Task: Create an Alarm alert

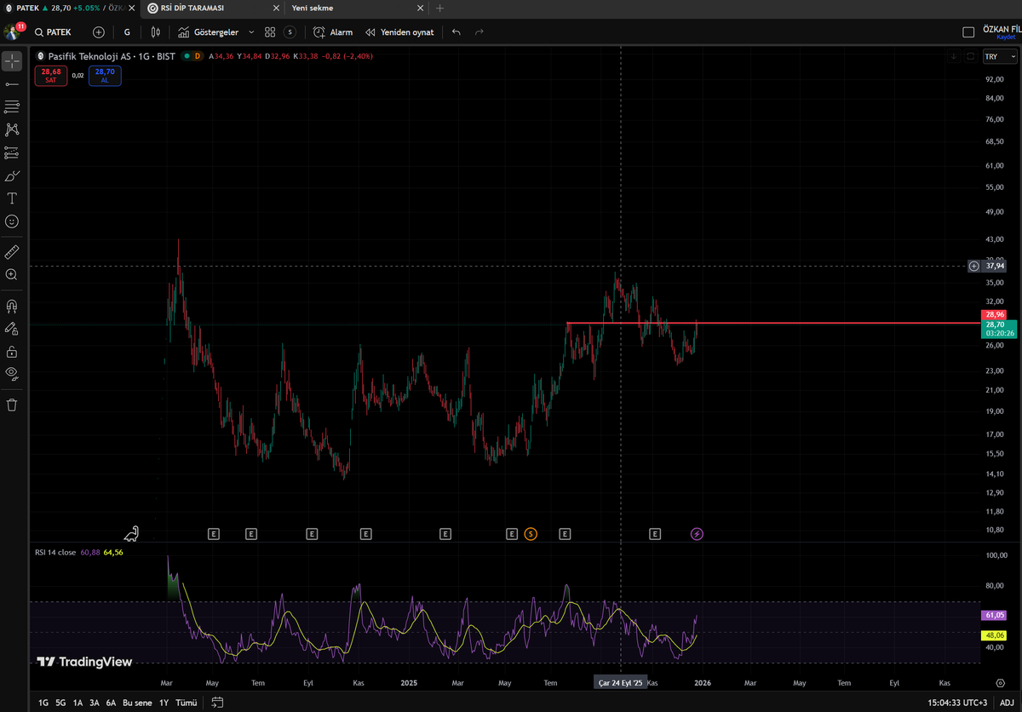Action: [333, 32]
